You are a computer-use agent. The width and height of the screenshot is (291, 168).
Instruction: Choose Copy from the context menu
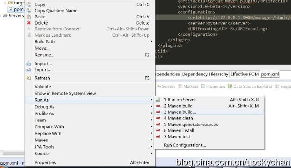point(90,5)
